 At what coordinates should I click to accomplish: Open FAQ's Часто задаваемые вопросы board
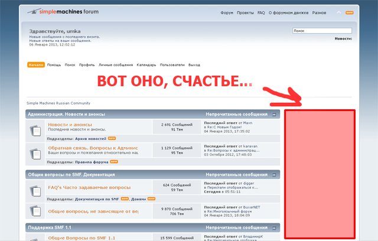point(89,187)
